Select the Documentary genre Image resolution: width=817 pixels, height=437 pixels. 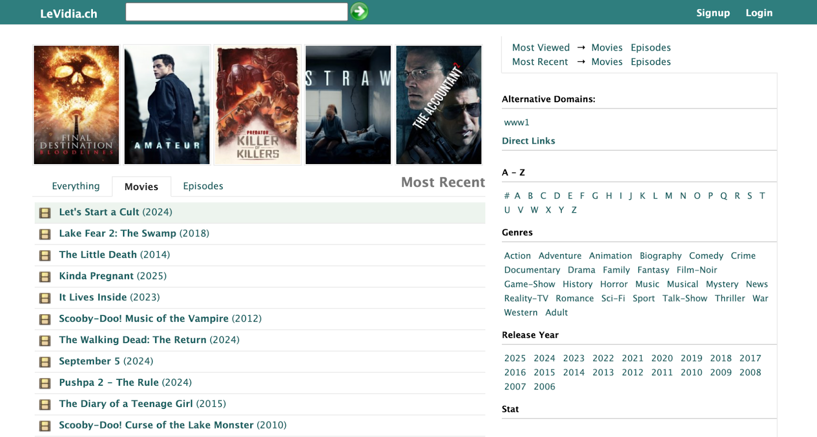532,270
